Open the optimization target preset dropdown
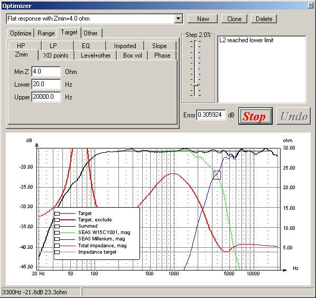 (178, 18)
